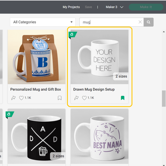
Task: Share the Personalized Mug and Gift Box project
Action: click(x=13, y=98)
